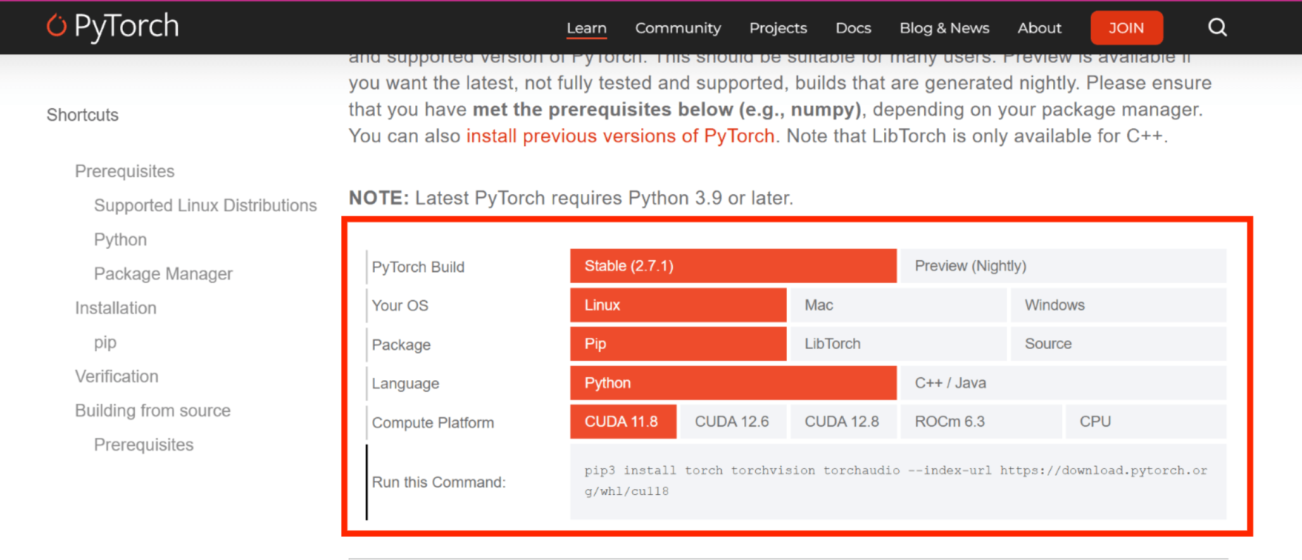Screen dimensions: 1302x560
Task: Go to Package Manager shortcut
Action: pos(163,274)
